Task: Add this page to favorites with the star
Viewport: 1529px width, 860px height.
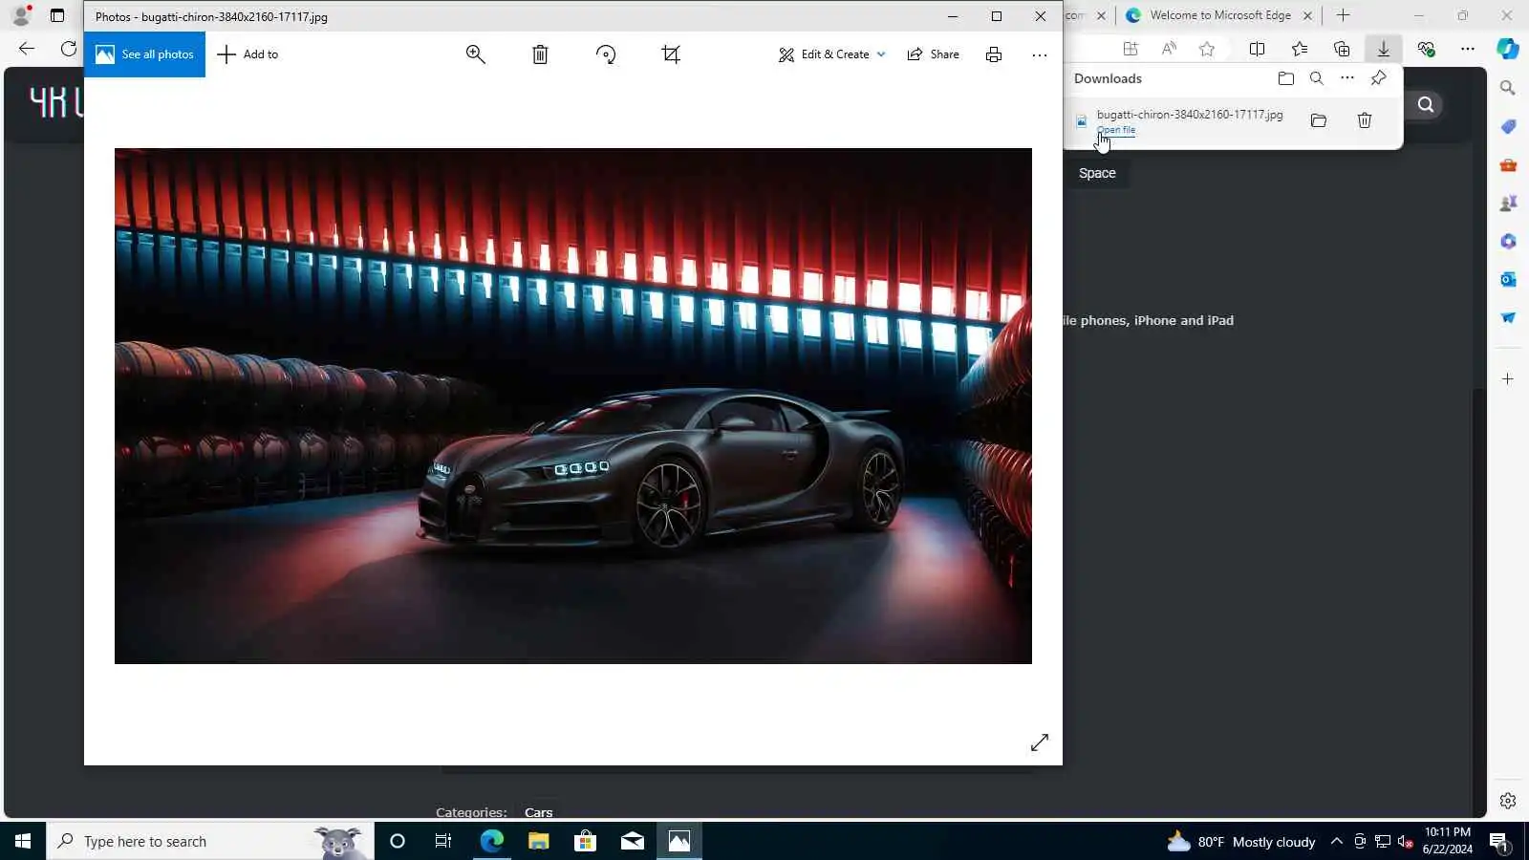Action: [1207, 49]
